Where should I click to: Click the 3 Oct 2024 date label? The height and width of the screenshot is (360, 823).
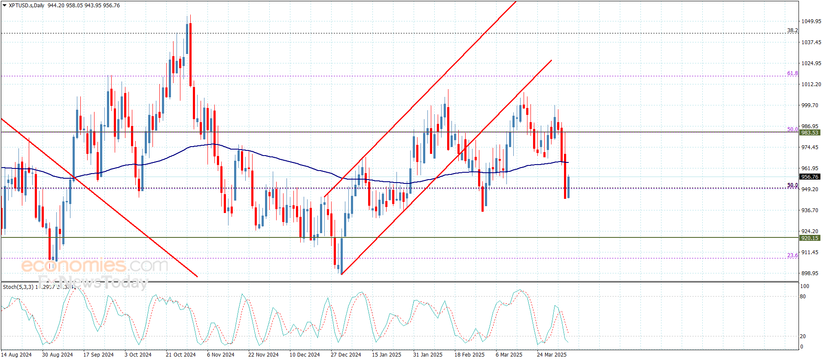pos(138,354)
